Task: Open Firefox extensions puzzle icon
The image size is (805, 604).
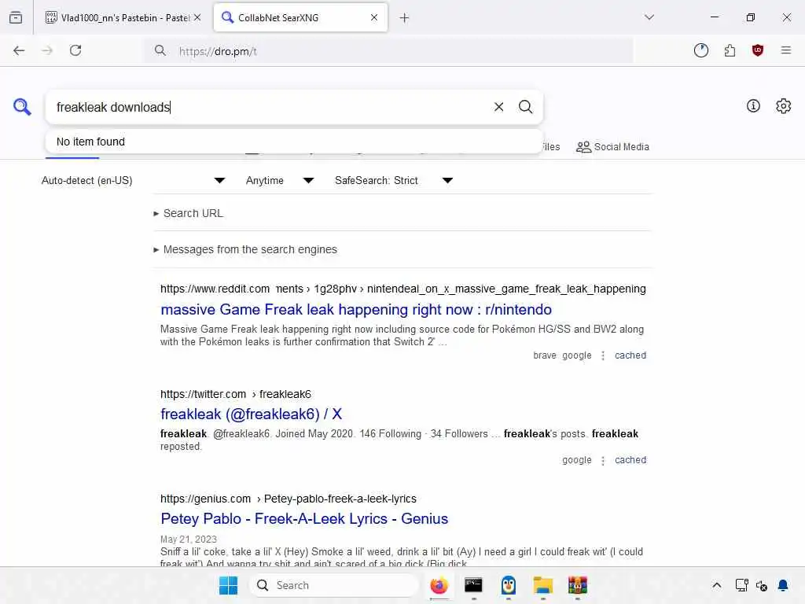Action: [x=730, y=50]
